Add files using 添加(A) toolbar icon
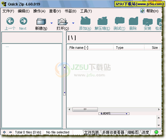Viewport: 166px width, 139px height. pos(85,21)
